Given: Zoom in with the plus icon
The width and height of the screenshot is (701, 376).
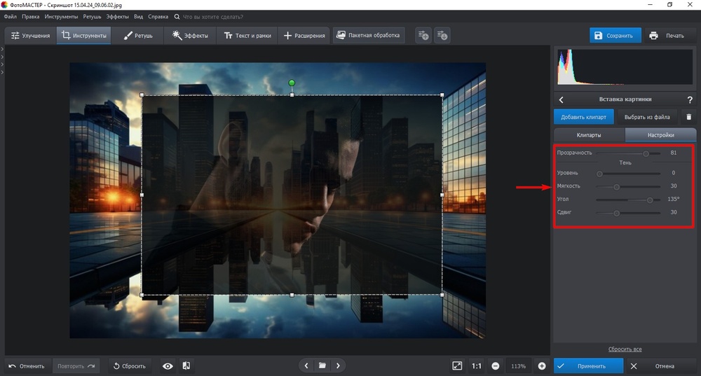Looking at the screenshot, I should (x=542, y=365).
